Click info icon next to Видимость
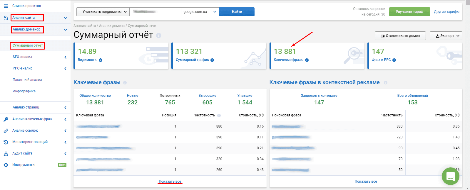 [x=101, y=60]
